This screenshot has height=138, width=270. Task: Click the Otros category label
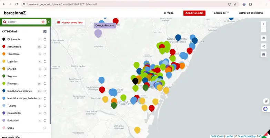pyautogui.click(x=10, y=128)
